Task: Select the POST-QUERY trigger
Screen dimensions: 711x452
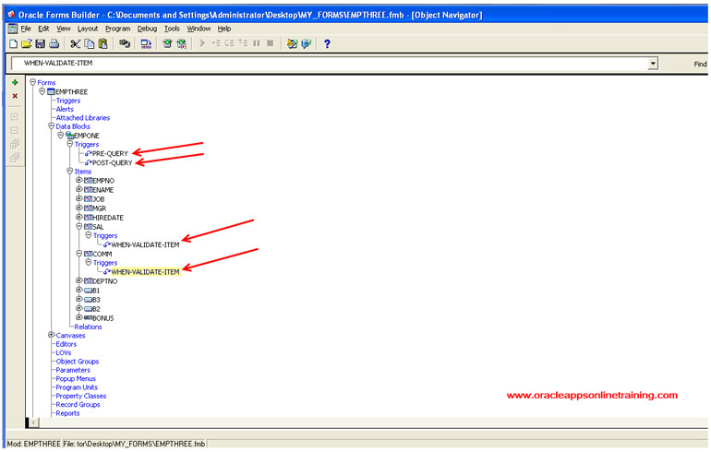Action: [x=113, y=163]
